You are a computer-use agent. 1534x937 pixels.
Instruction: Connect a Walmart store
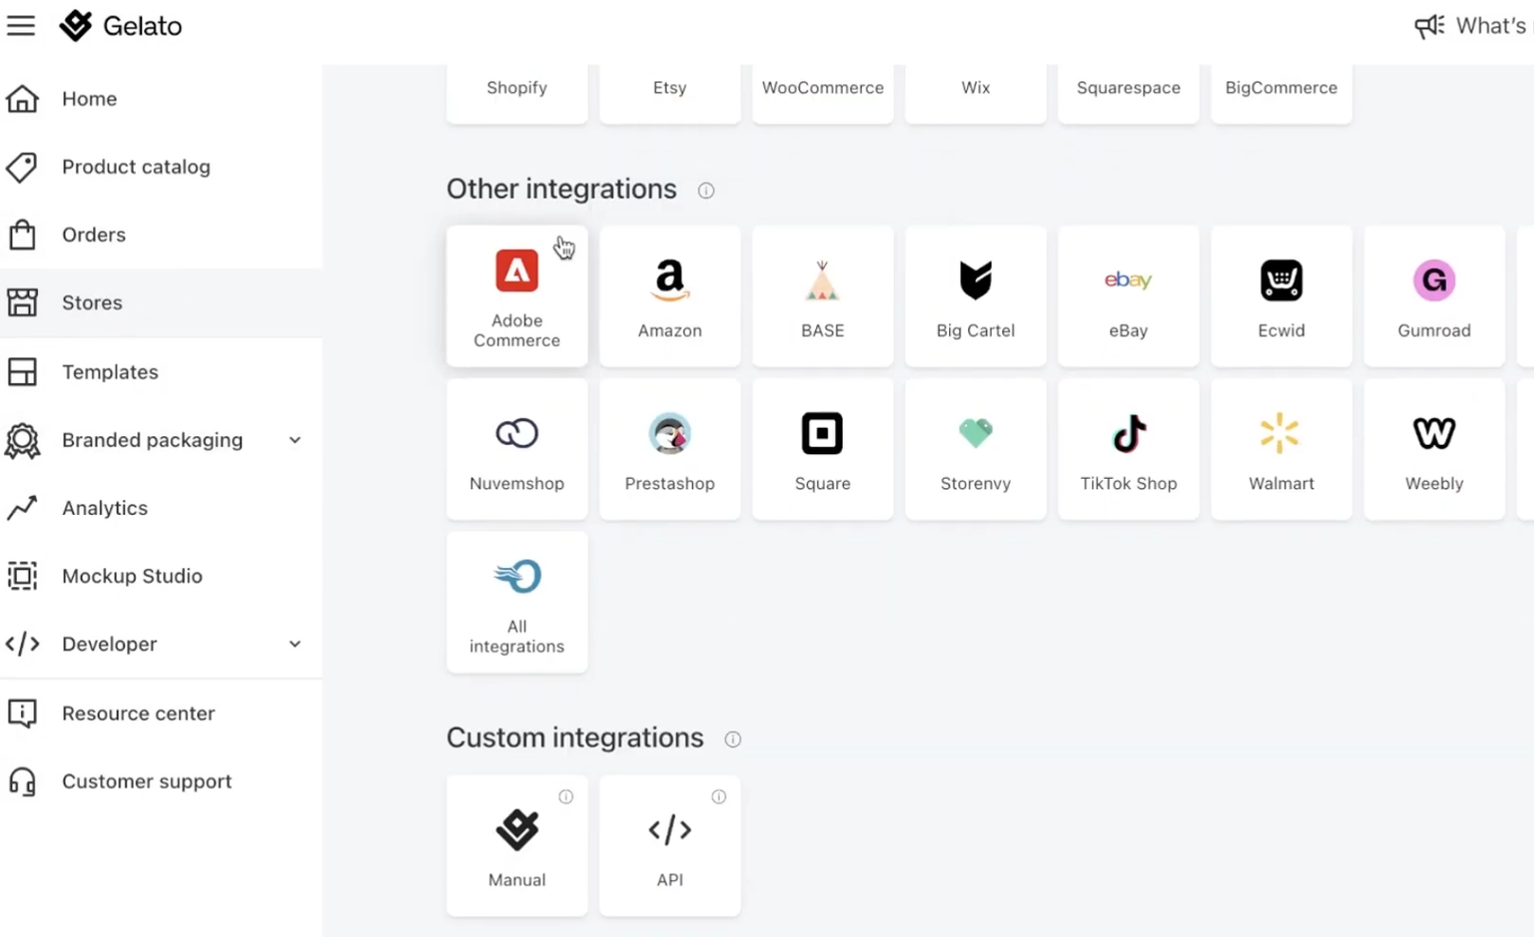(1281, 449)
